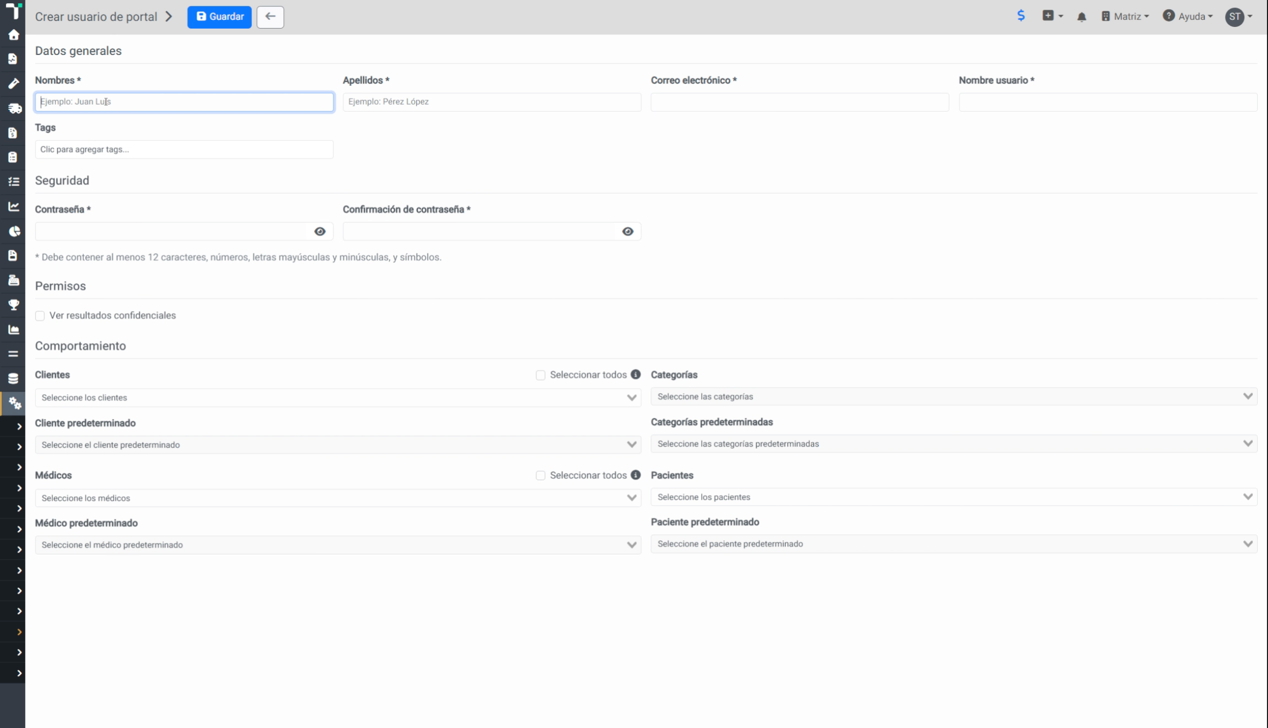Click the Crear usuario de portal breadcrumb
Viewport: 1268px width, 728px height.
96,17
